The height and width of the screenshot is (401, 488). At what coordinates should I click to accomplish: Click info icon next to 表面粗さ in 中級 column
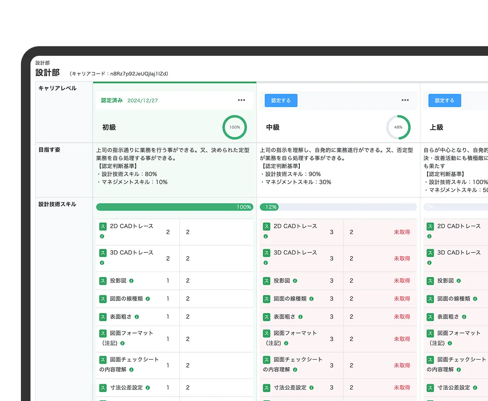click(300, 317)
